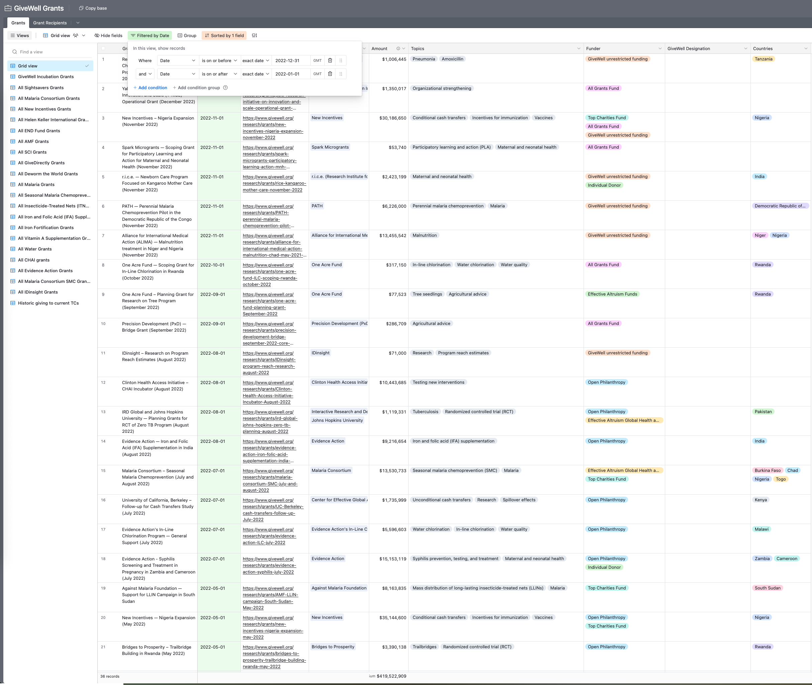The image size is (812, 685).
Task: Click the Find a view search field
Action: 50,52
